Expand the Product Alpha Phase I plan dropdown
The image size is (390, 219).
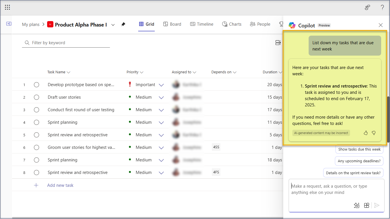[x=113, y=25]
